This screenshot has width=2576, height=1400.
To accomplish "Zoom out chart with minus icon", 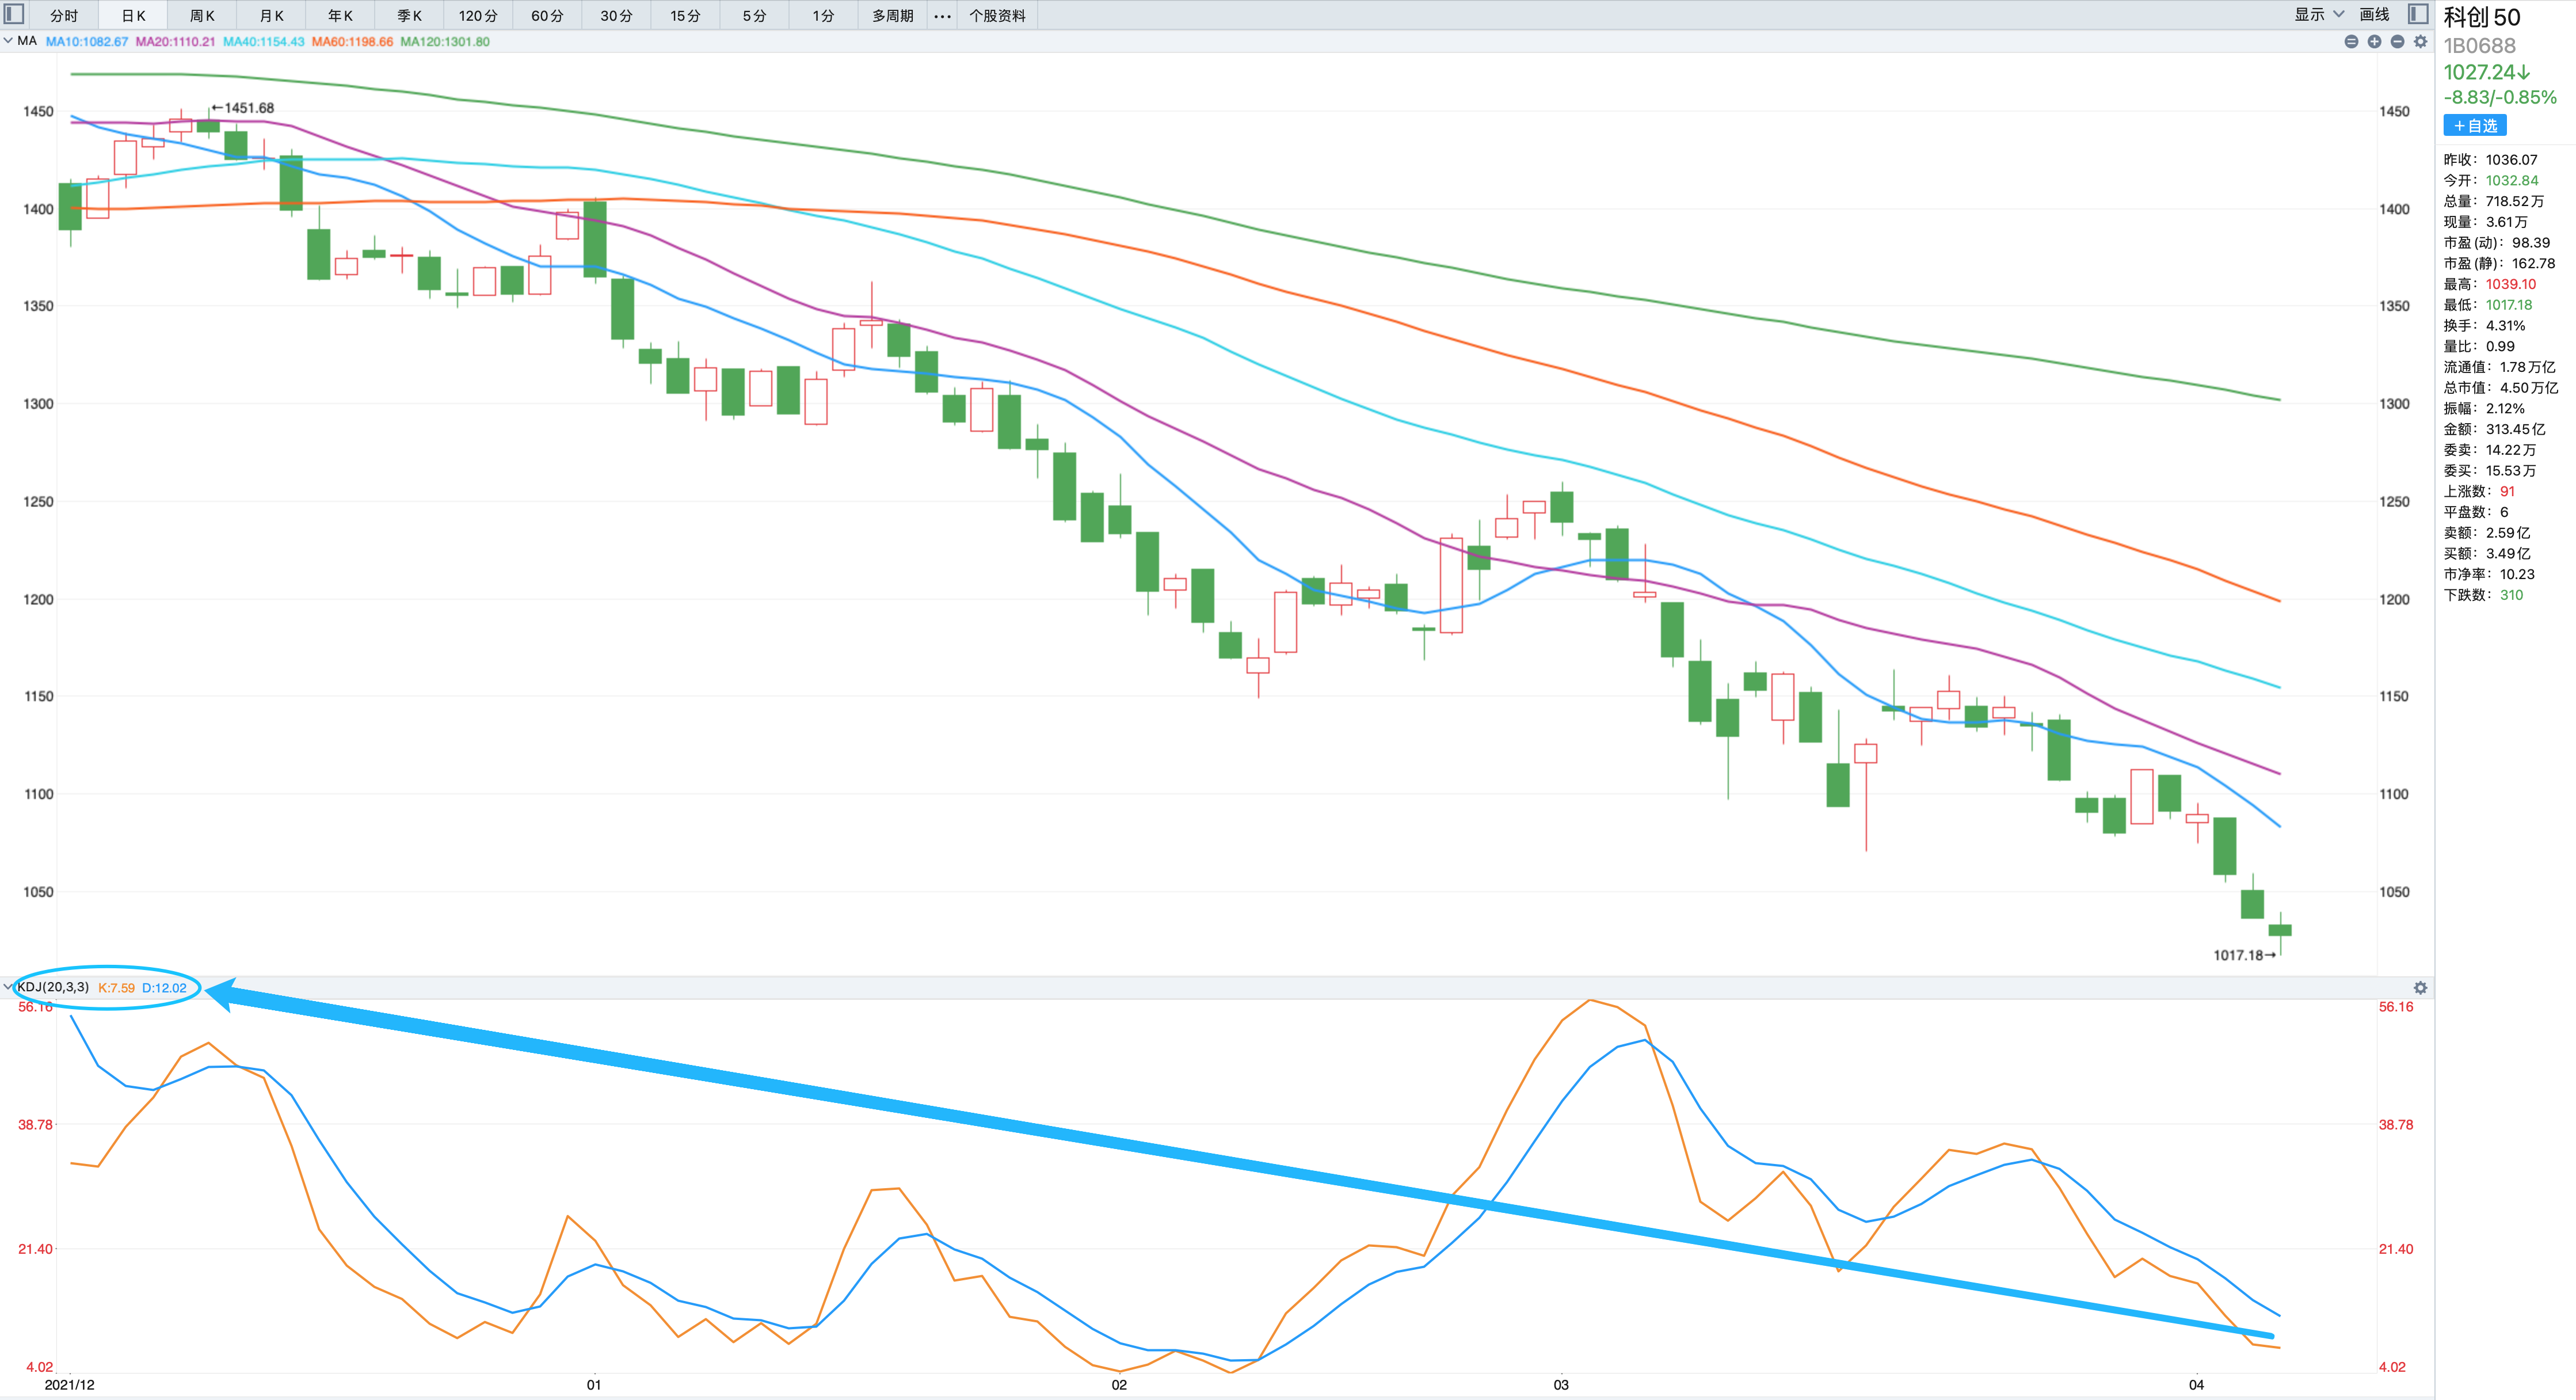I will pyautogui.click(x=2398, y=42).
